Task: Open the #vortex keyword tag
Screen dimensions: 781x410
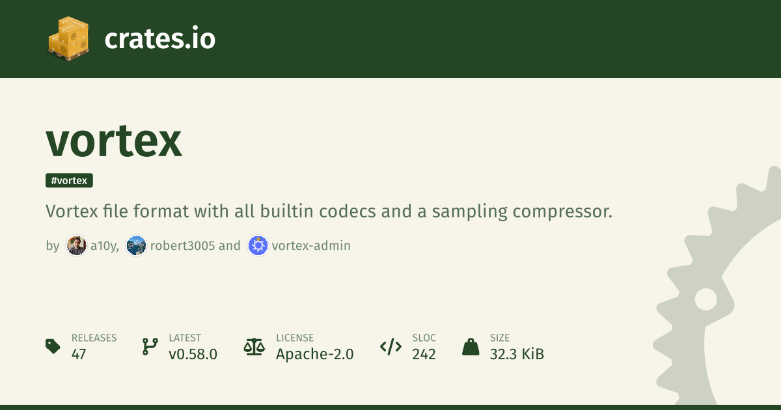Action: (69, 181)
